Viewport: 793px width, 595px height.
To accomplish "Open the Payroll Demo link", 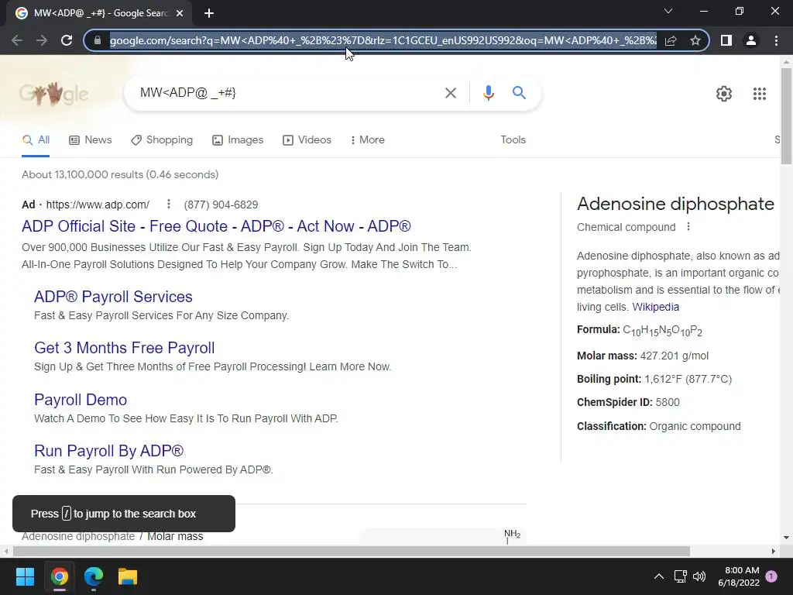I will click(81, 400).
